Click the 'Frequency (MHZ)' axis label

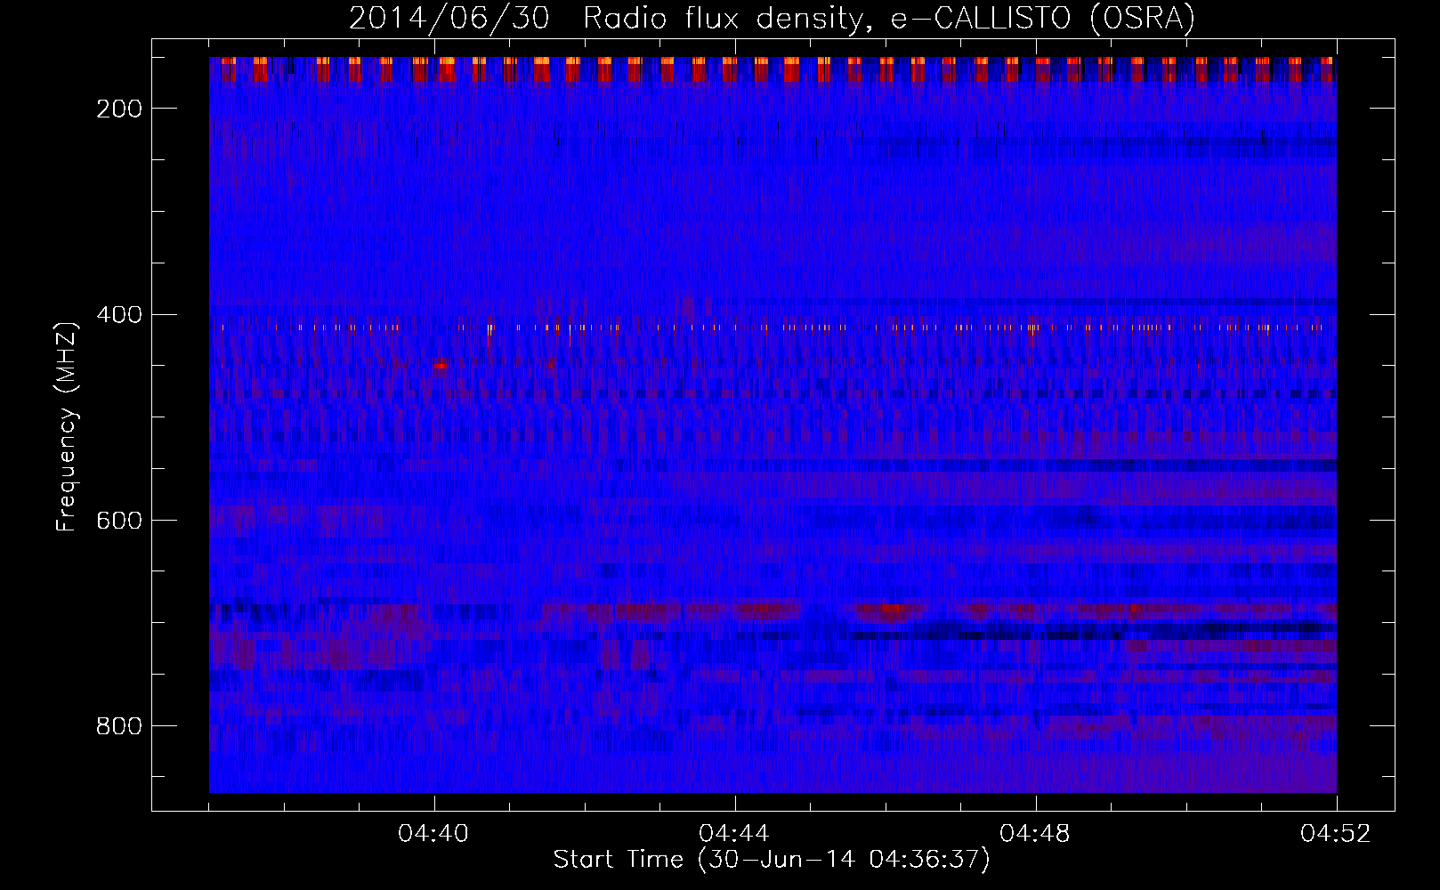pos(67,426)
